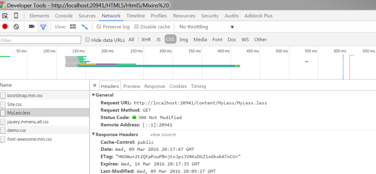Open the No throttling dropdown

tap(207, 27)
